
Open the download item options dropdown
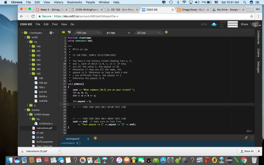coord(59,151)
